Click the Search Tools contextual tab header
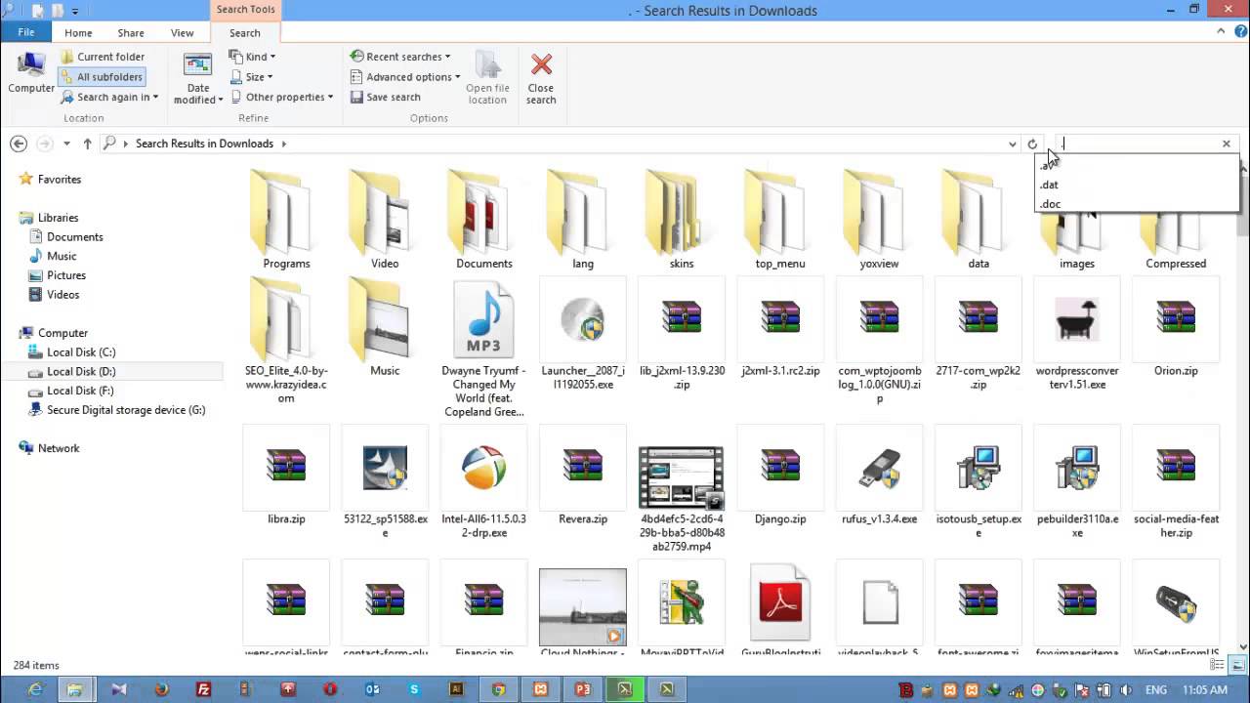This screenshot has width=1250, height=703. click(x=245, y=10)
